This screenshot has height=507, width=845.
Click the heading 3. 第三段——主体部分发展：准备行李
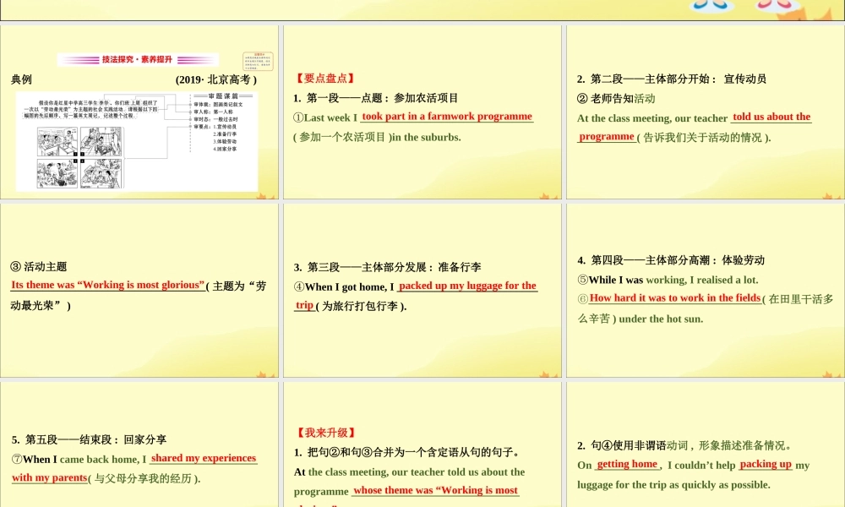tap(388, 267)
